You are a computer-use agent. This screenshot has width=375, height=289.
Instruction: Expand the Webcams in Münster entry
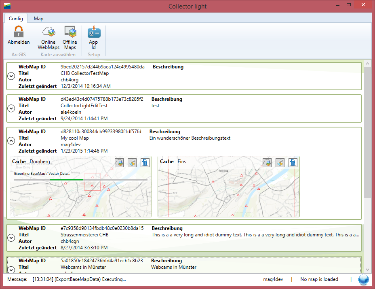coord(11,270)
